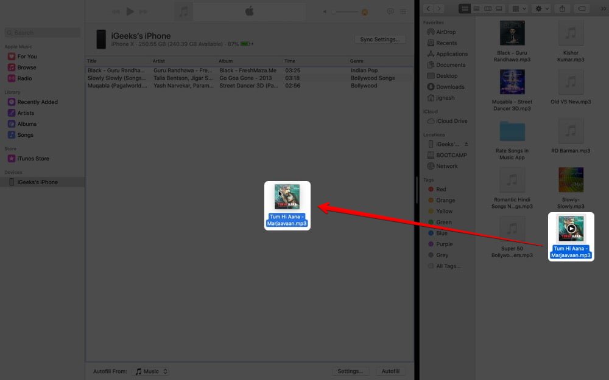Expand the Autofill From Music dropdown
Viewport: 609px width, 380px height.
coord(152,371)
